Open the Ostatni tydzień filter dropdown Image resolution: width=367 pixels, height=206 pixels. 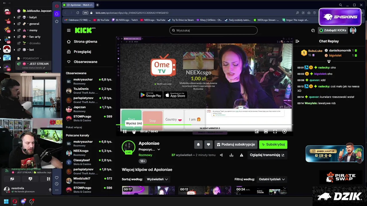[272, 179]
